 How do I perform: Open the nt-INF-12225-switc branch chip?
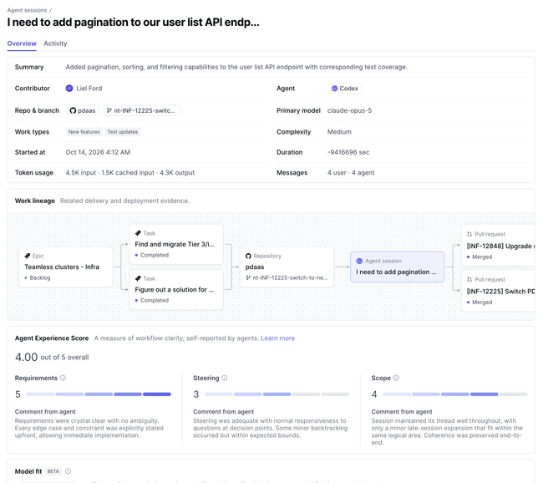pyautogui.click(x=142, y=110)
